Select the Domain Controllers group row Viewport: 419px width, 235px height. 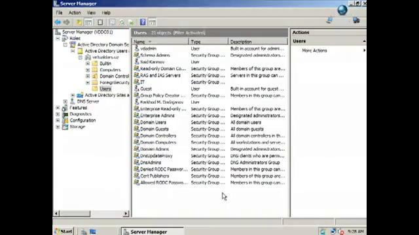point(210,135)
